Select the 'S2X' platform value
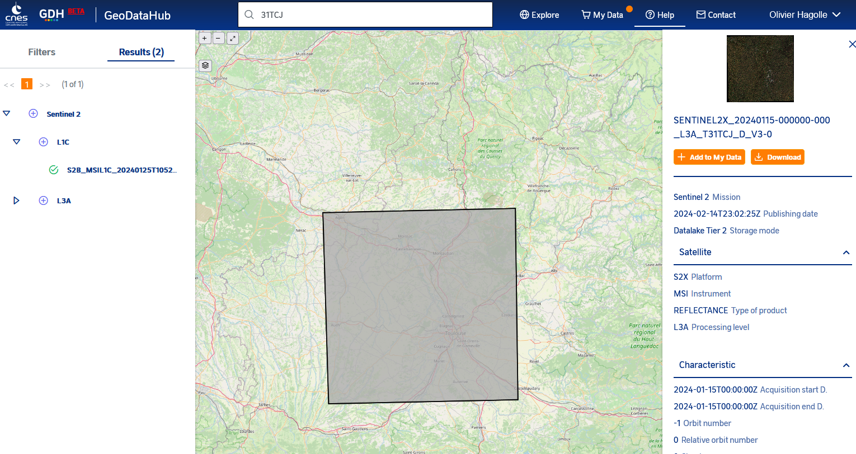This screenshot has width=856, height=454. (681, 277)
